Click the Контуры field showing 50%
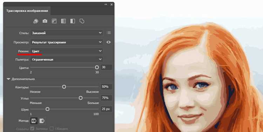 point(106,87)
